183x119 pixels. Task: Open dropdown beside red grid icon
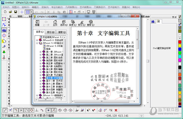point(75,12)
